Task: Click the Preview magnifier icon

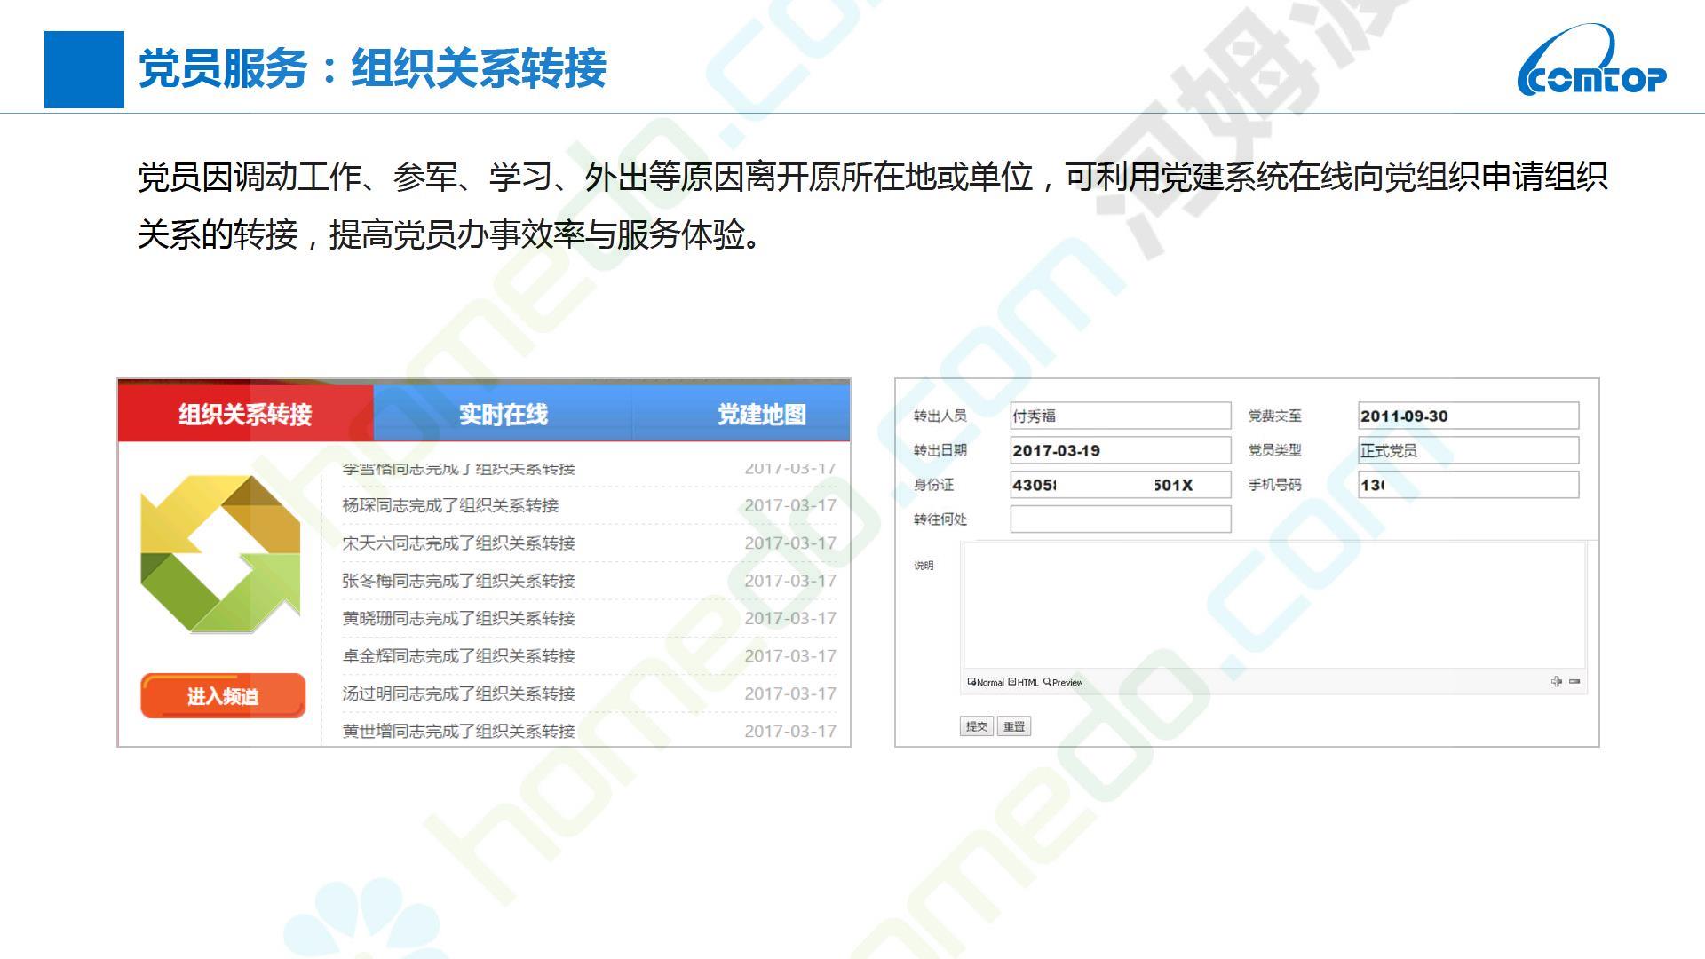Action: coord(1048,682)
